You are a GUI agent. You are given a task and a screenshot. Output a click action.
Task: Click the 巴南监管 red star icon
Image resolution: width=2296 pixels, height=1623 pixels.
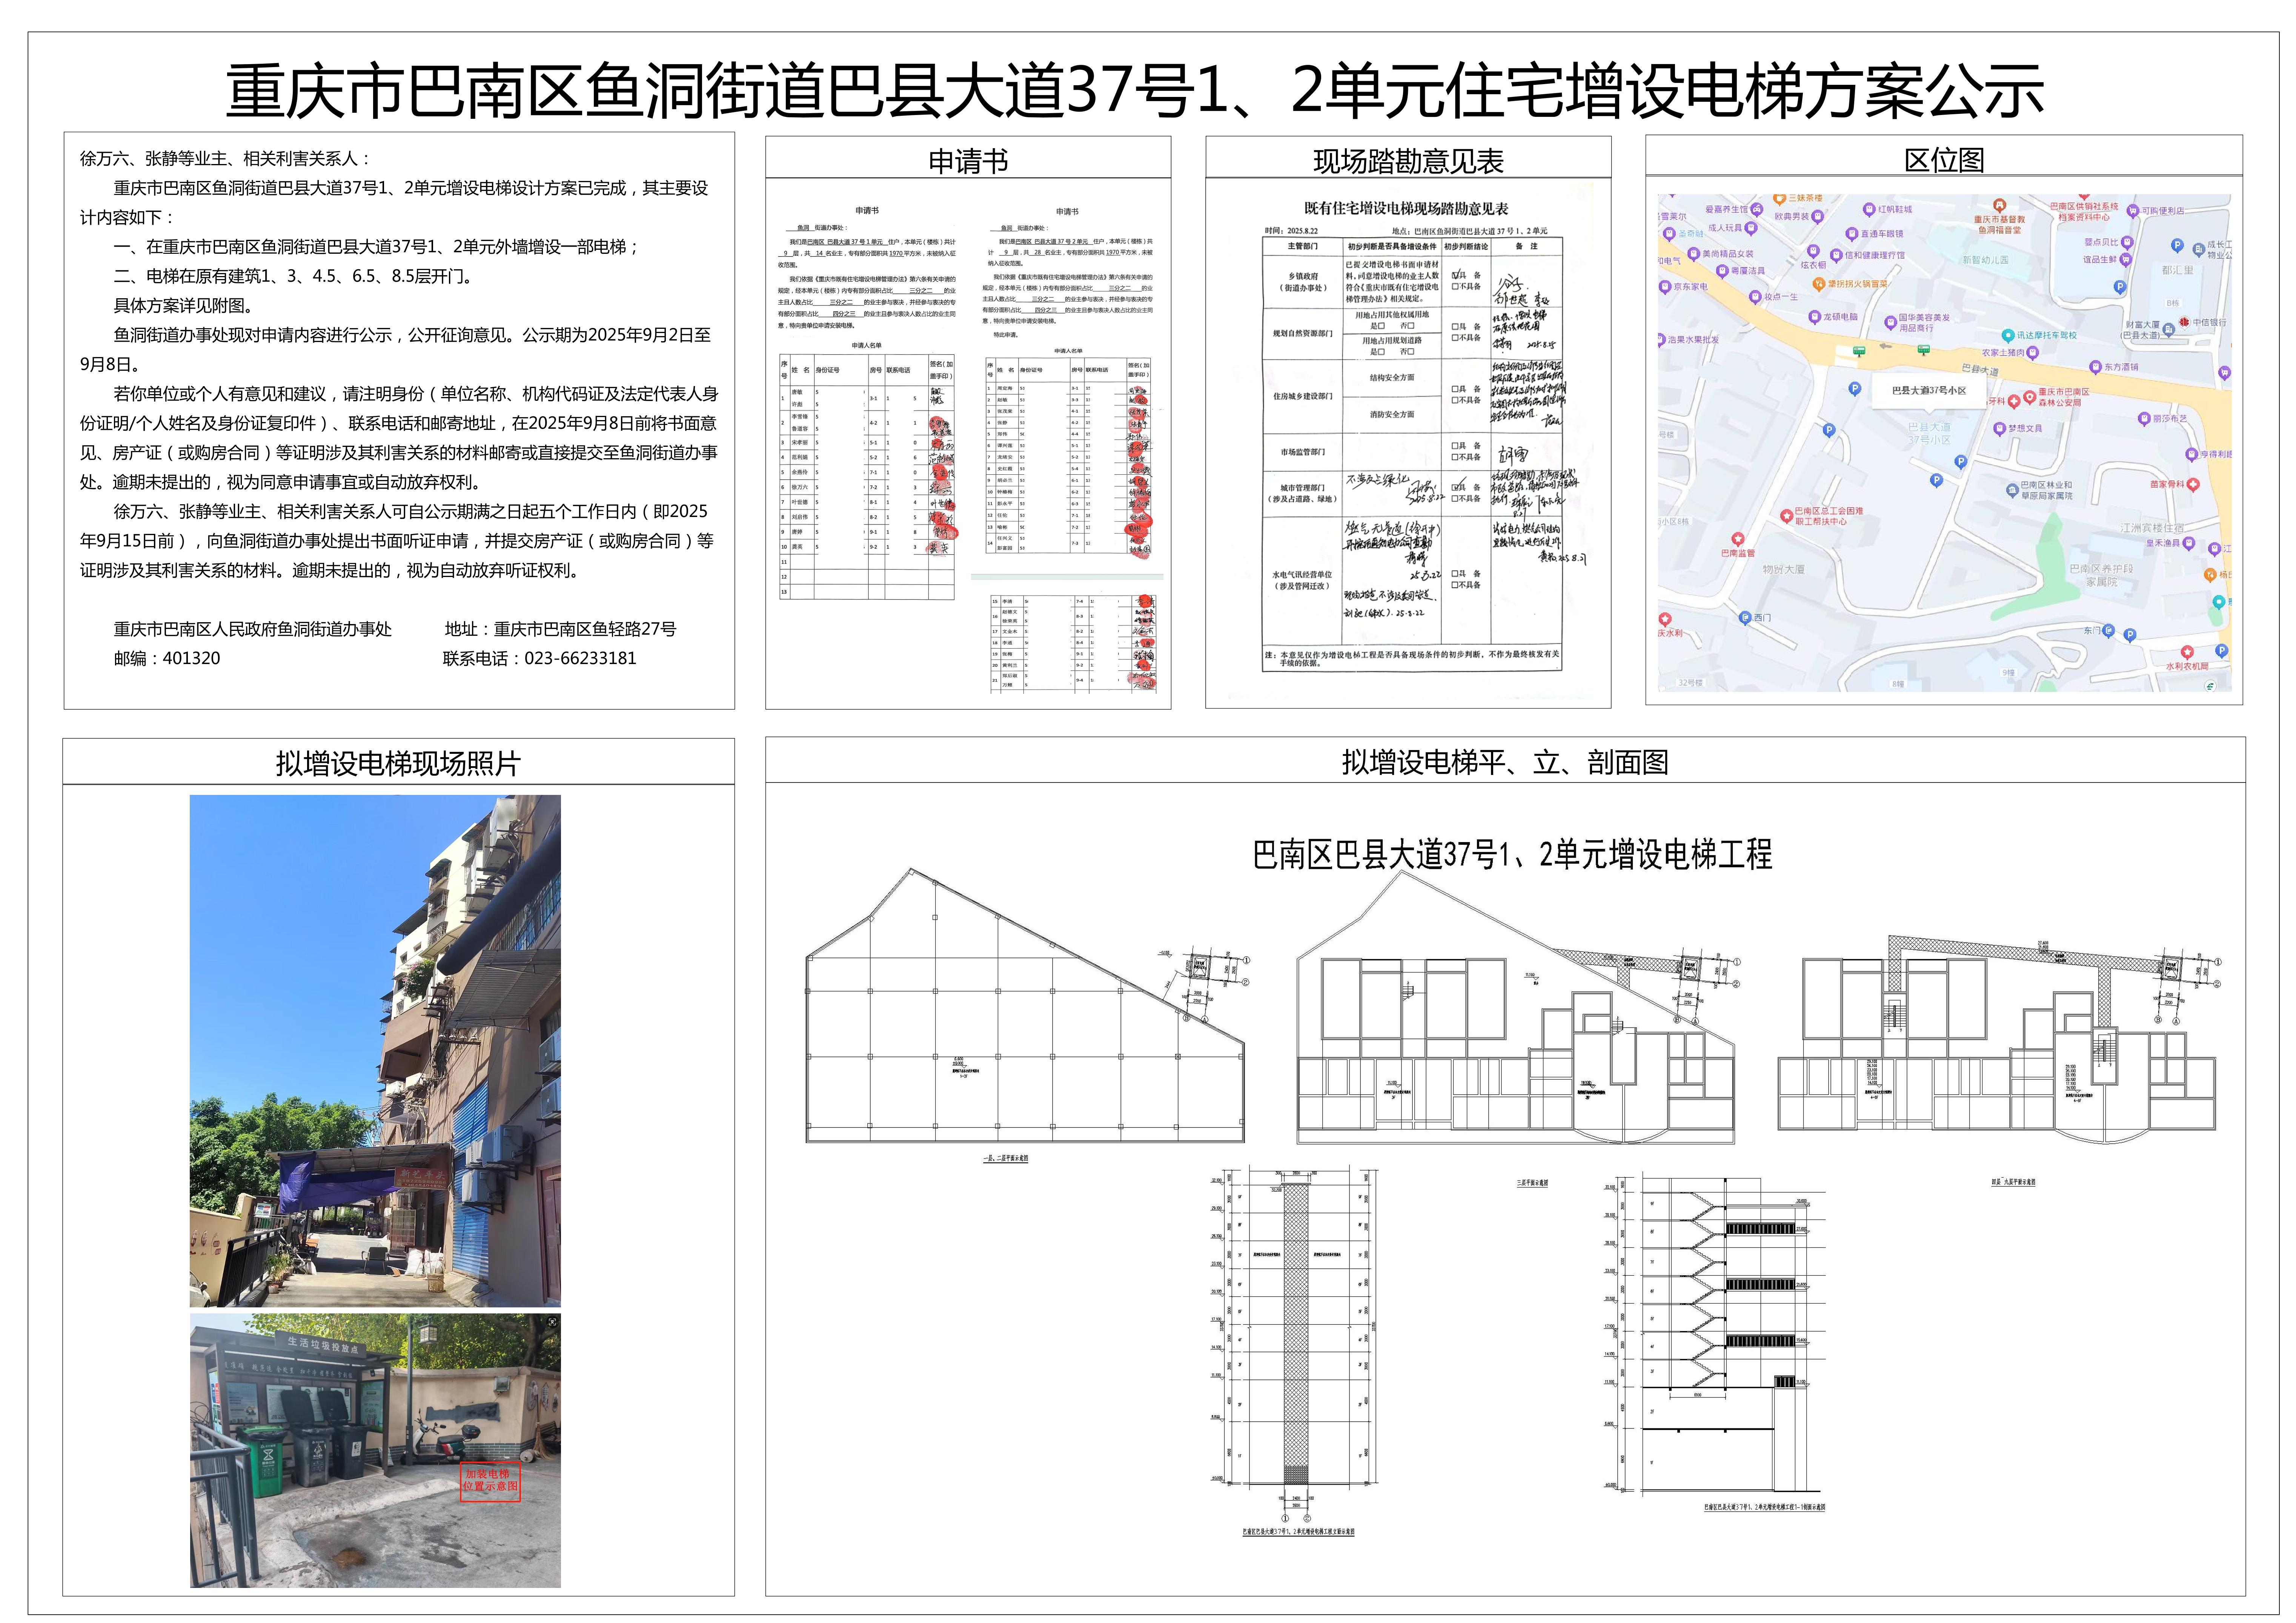tap(1738, 538)
